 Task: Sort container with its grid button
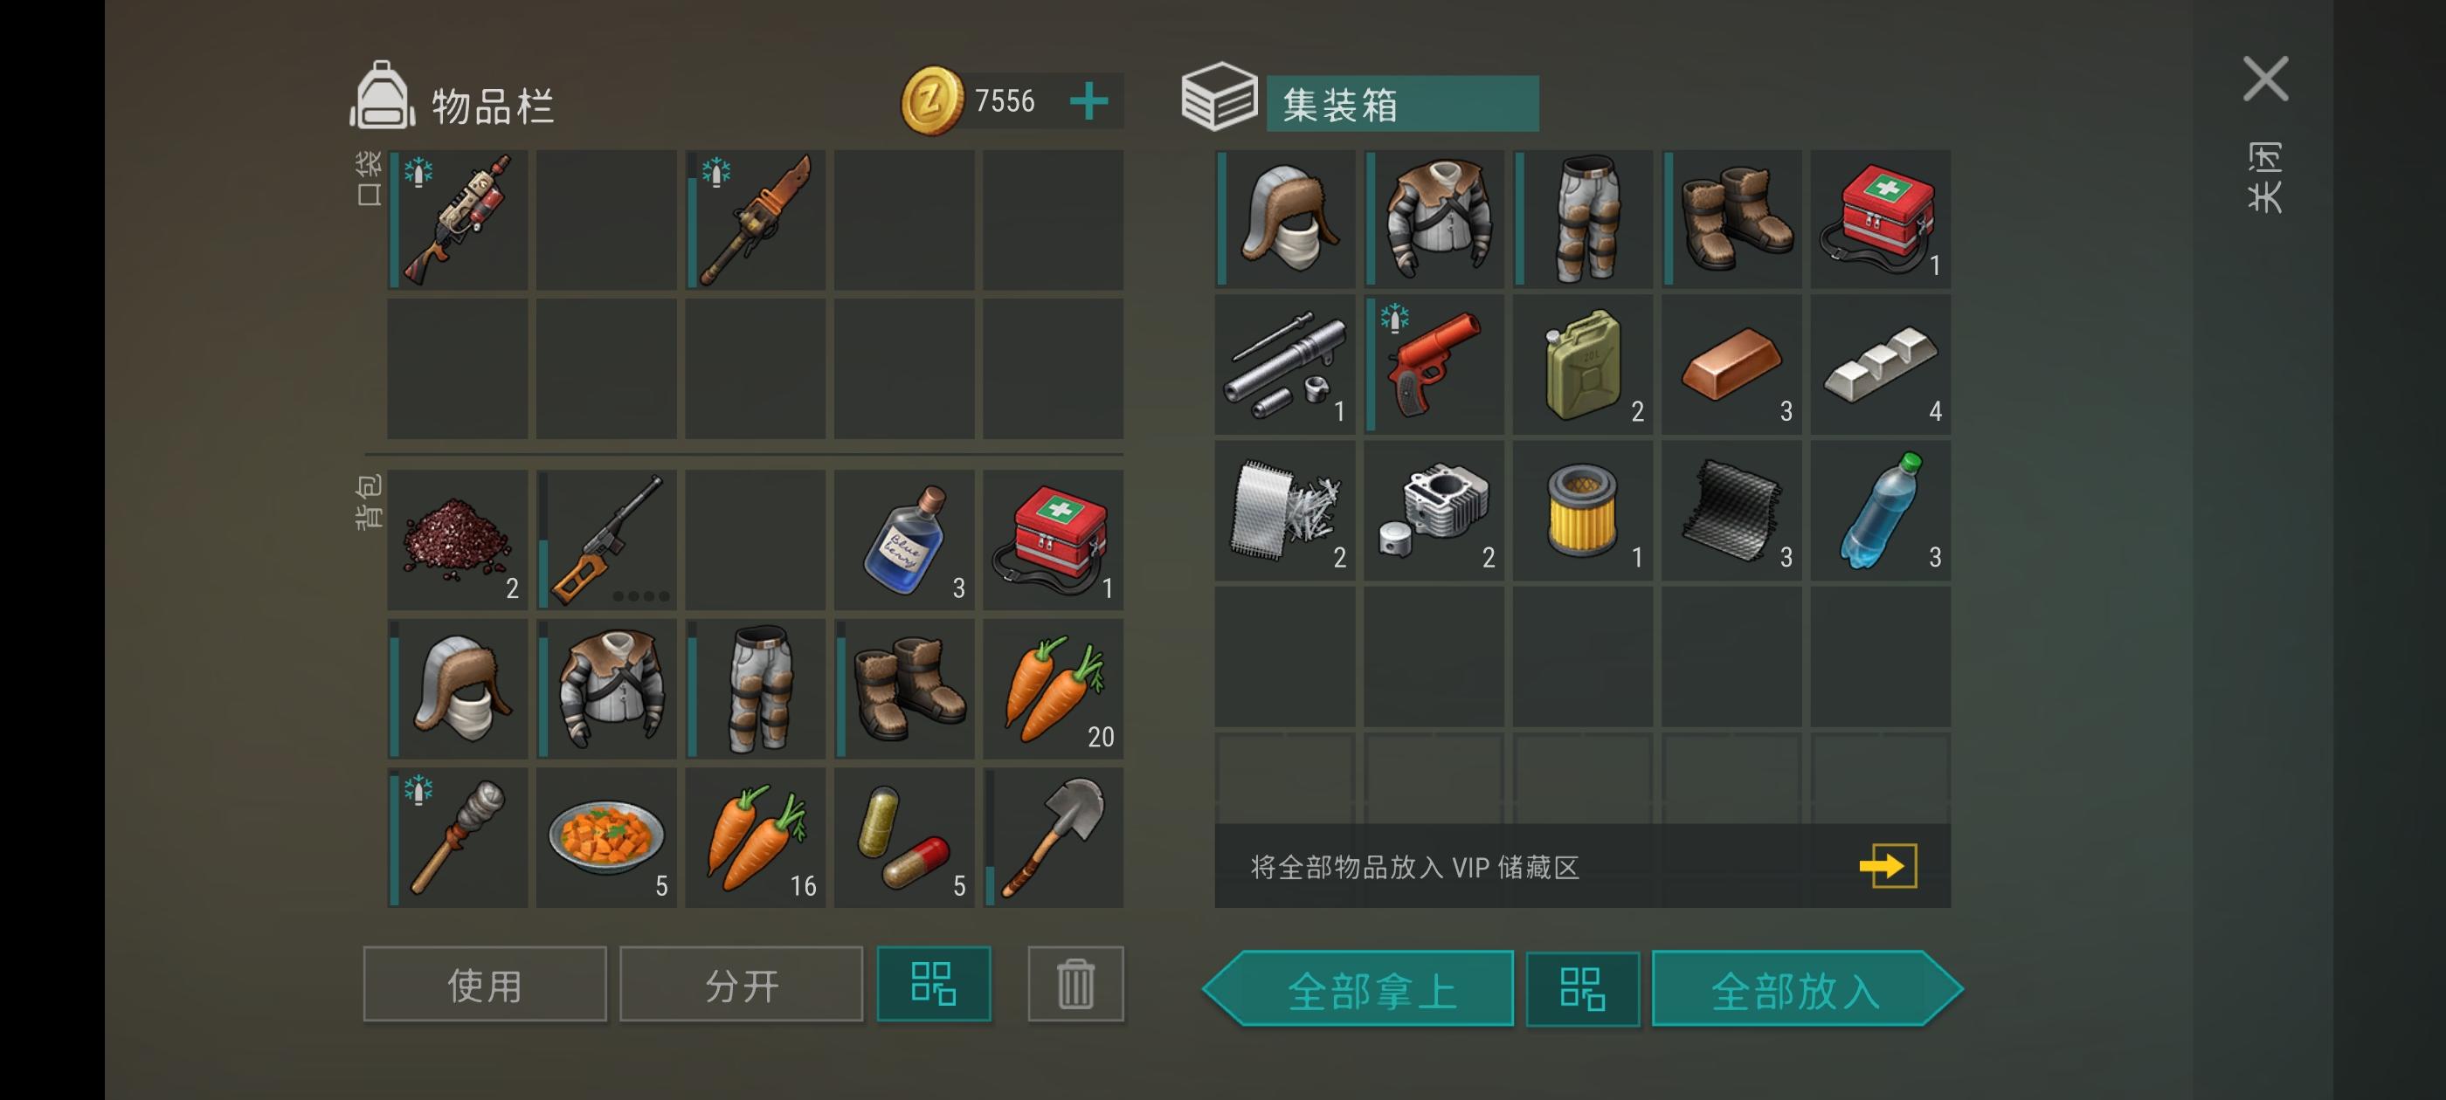pyautogui.click(x=1582, y=989)
